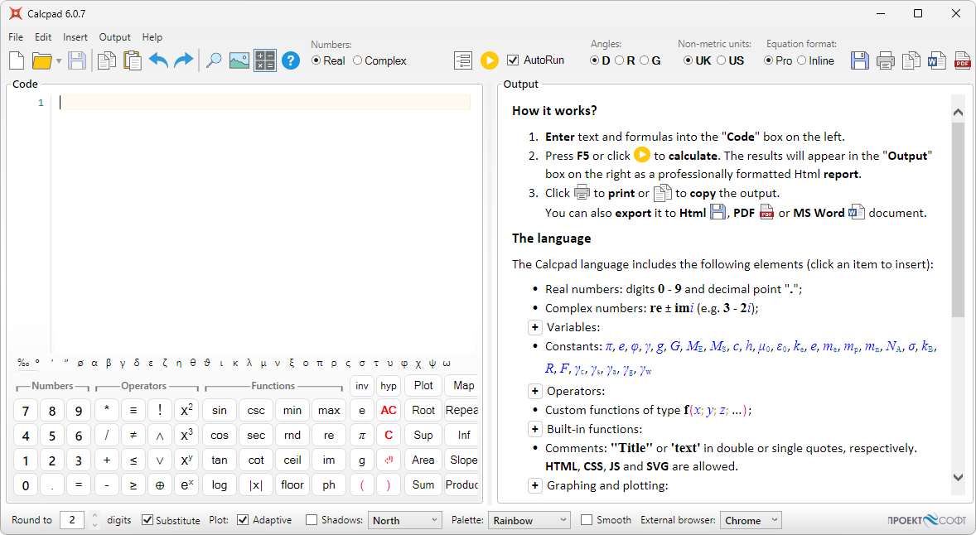Viewport: 976px width, 535px height.
Task: Export output to PDF from the toolbar
Action: pyautogui.click(x=962, y=60)
